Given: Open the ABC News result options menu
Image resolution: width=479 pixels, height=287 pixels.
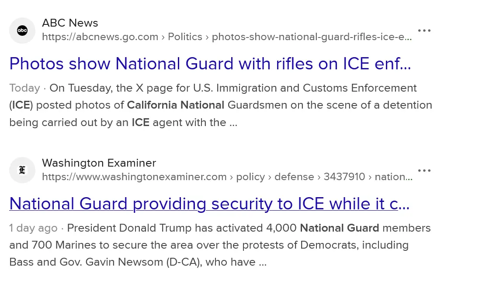Looking at the screenshot, I should click(424, 31).
